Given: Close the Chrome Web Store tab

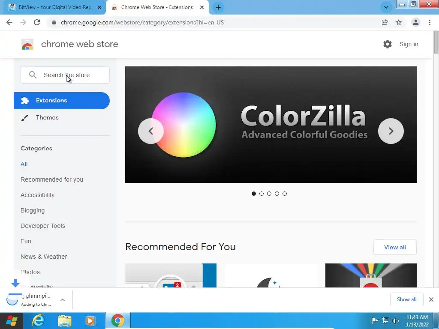Looking at the screenshot, I should (202, 7).
